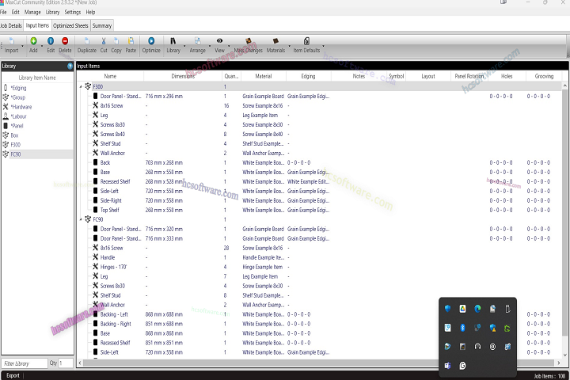Open the Settings menu
The height and width of the screenshot is (380, 570).
[73, 12]
